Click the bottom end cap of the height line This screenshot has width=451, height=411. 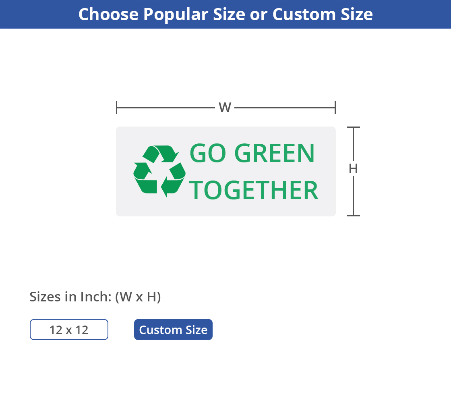353,216
